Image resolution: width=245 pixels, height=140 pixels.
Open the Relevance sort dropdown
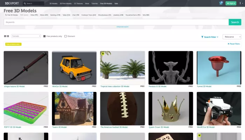(x=232, y=37)
